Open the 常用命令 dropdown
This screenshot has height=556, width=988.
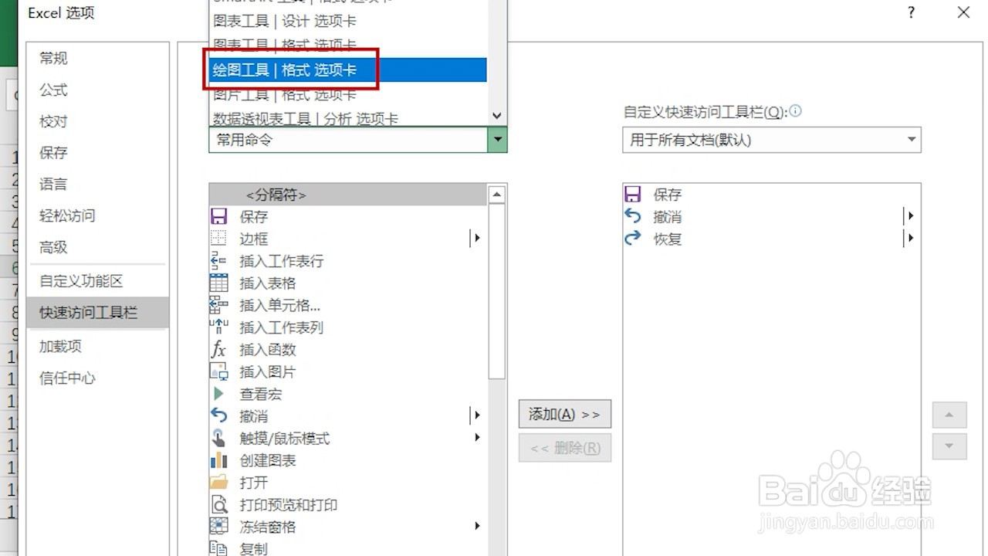[x=498, y=140]
